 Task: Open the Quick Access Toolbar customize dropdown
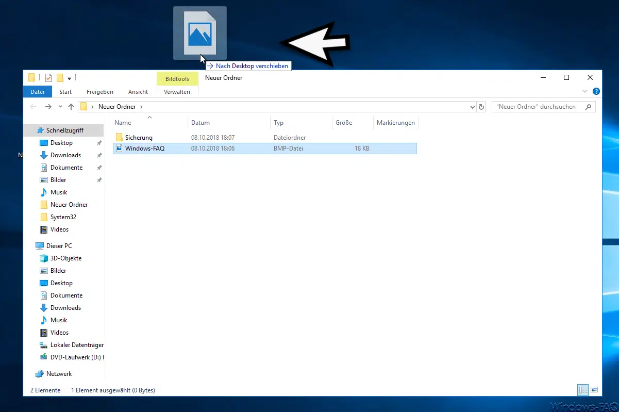tap(70, 78)
